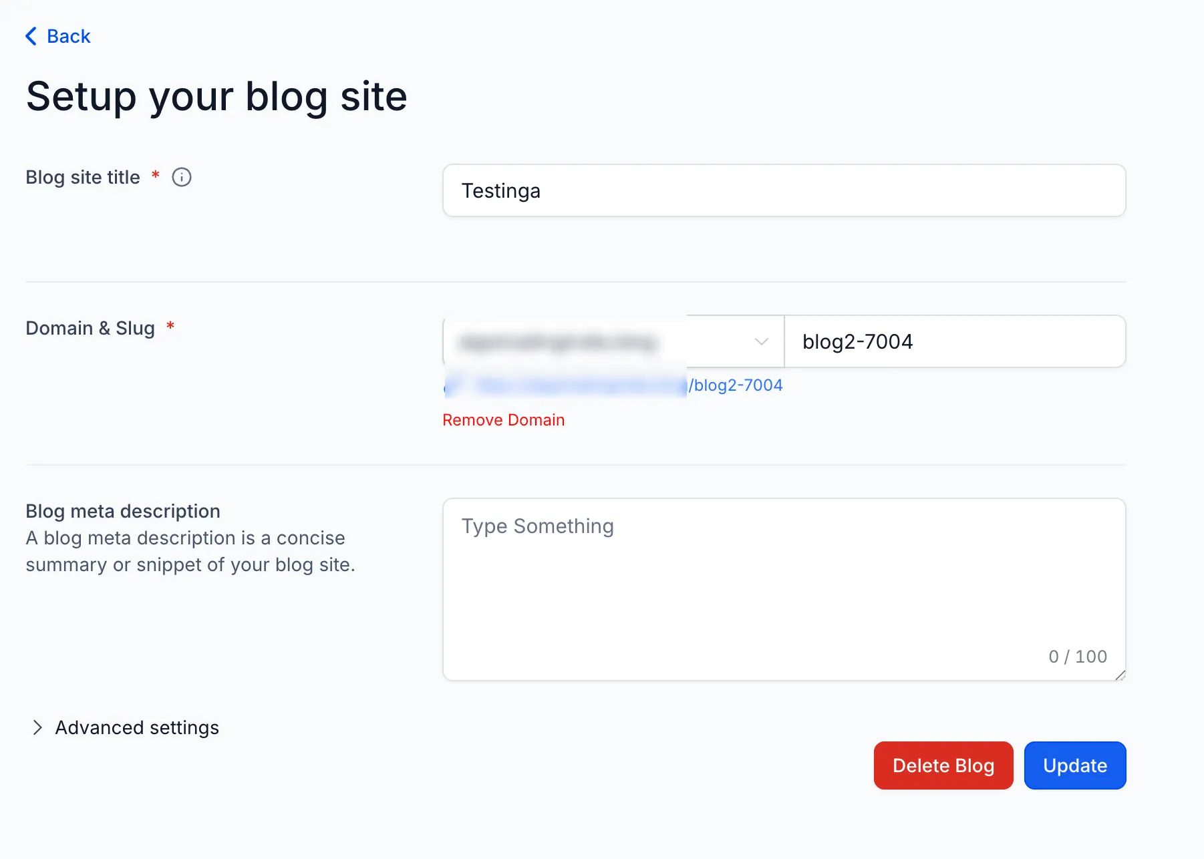Viewport: 1204px width, 859px height.
Task: Click the 0/100 character counter
Action: click(1077, 656)
